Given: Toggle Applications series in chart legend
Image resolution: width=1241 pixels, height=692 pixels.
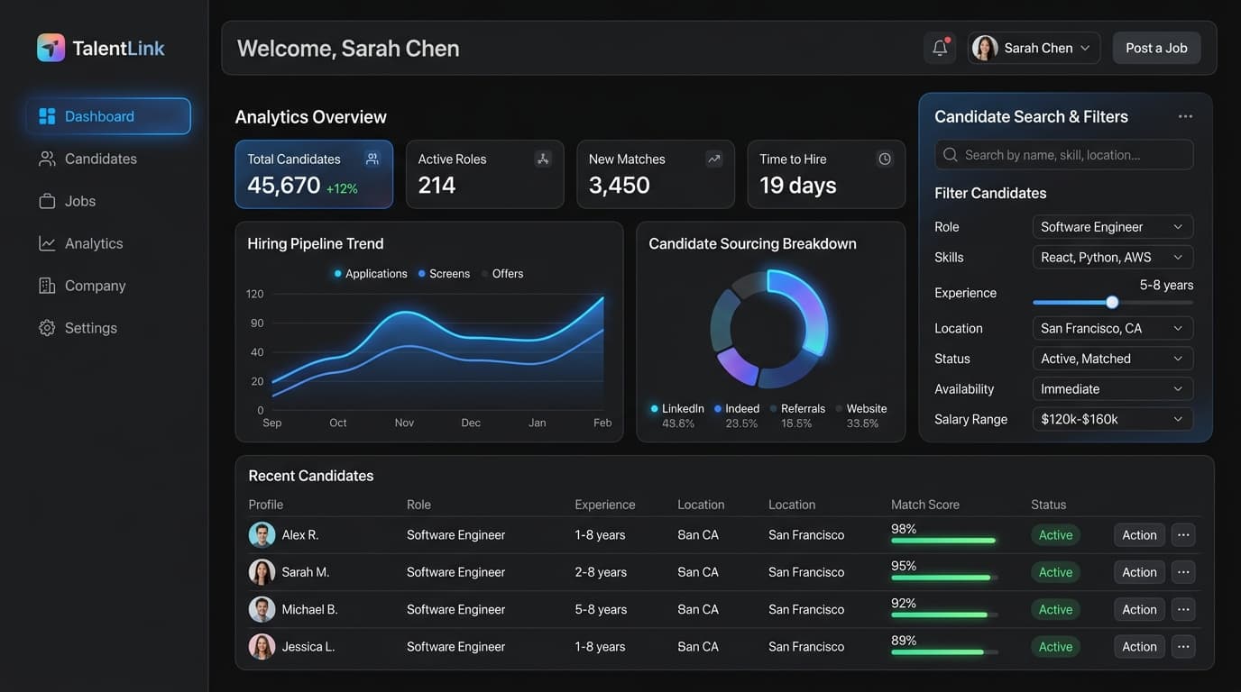Looking at the screenshot, I should pyautogui.click(x=371, y=274).
